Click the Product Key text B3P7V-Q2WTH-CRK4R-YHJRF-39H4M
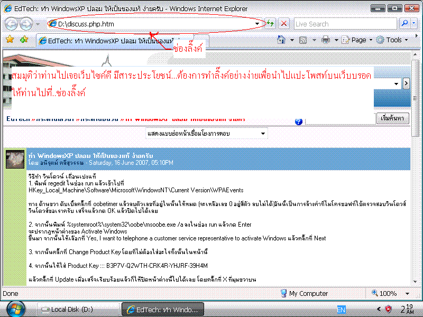Image resolution: width=423 pixels, height=317 pixels. tap(157, 266)
